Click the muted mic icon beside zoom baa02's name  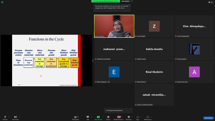click(x=136, y=36)
